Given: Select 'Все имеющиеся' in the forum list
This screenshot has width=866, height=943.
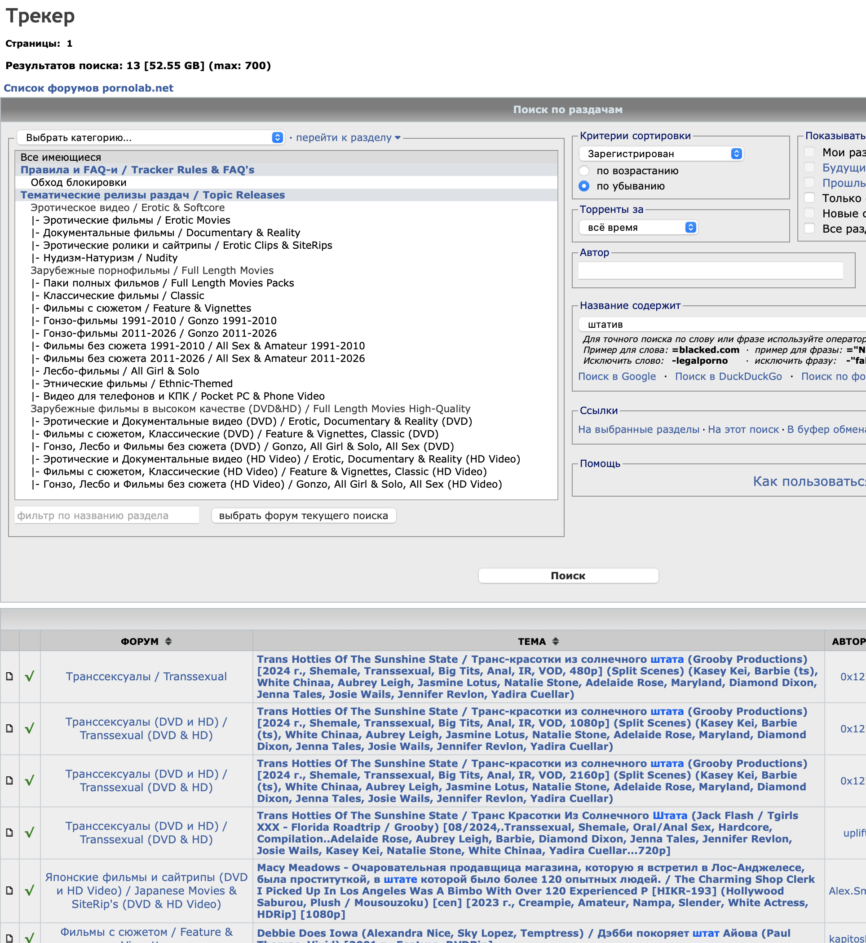Looking at the screenshot, I should coord(286,158).
